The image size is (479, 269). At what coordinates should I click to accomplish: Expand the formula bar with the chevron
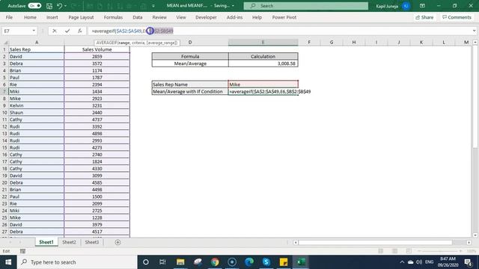(474, 31)
